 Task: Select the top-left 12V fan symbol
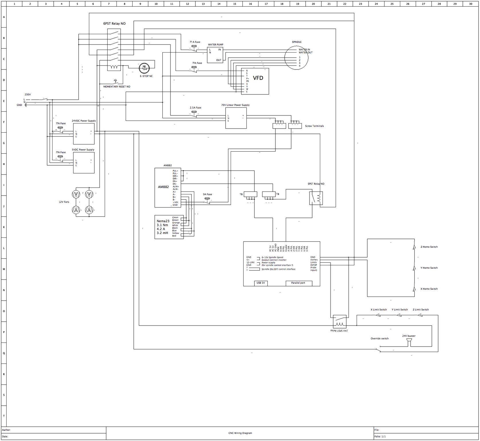pyautogui.click(x=76, y=194)
